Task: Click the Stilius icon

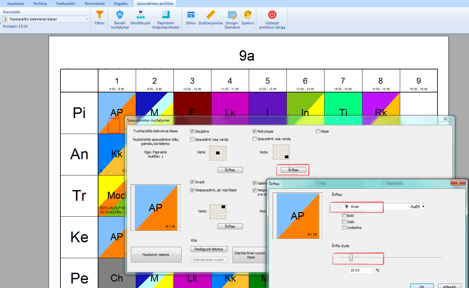Action: pos(191,15)
